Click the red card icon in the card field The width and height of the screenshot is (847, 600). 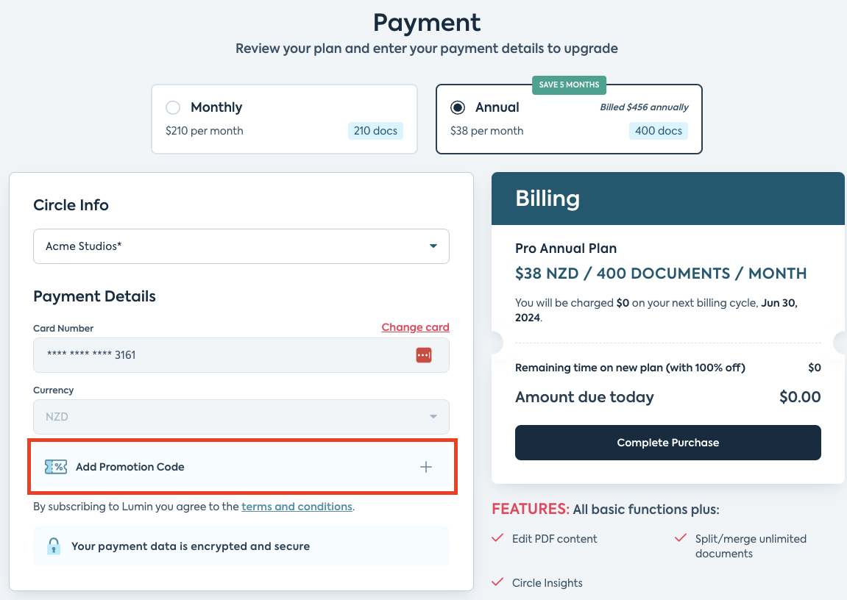pos(423,354)
